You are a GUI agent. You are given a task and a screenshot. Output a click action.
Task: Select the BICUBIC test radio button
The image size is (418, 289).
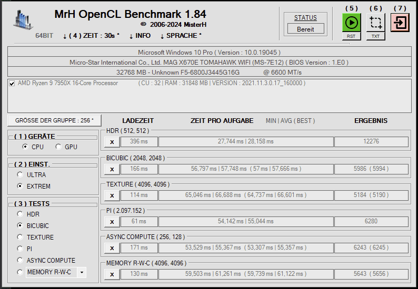coord(20,225)
